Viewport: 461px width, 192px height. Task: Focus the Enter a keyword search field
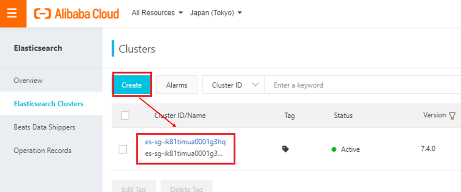[362, 85]
